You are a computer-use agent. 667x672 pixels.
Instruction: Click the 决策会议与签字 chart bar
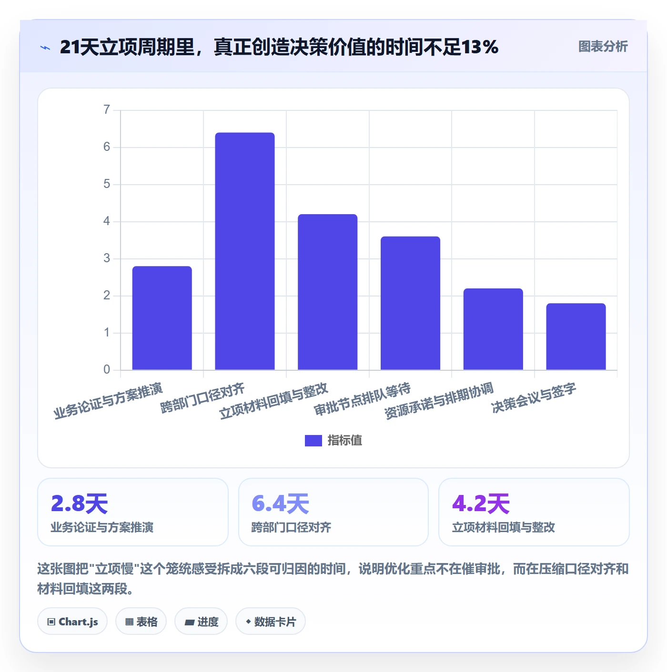[576, 336]
